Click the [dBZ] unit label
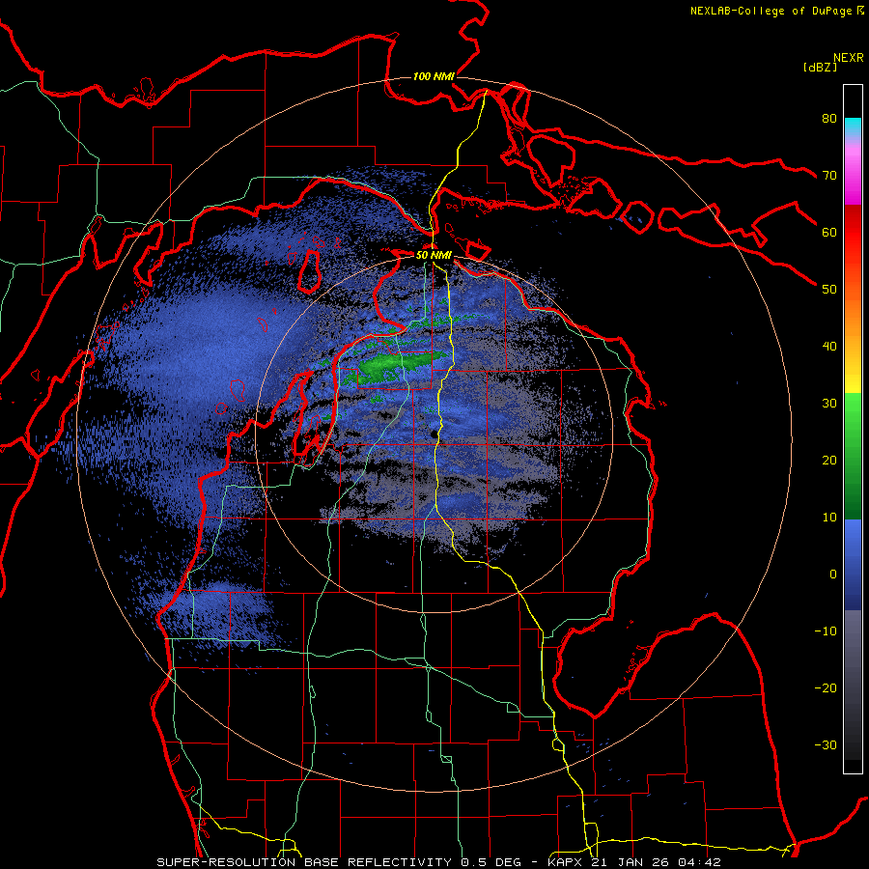Viewport: 869px width, 869px height. pos(820,67)
